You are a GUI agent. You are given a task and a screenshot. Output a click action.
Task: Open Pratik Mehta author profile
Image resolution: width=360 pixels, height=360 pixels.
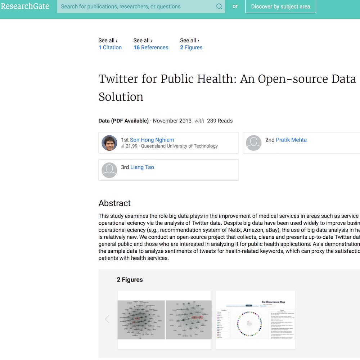[291, 140]
